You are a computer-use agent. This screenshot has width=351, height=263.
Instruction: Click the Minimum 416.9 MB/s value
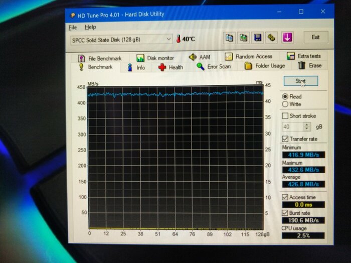(303, 155)
